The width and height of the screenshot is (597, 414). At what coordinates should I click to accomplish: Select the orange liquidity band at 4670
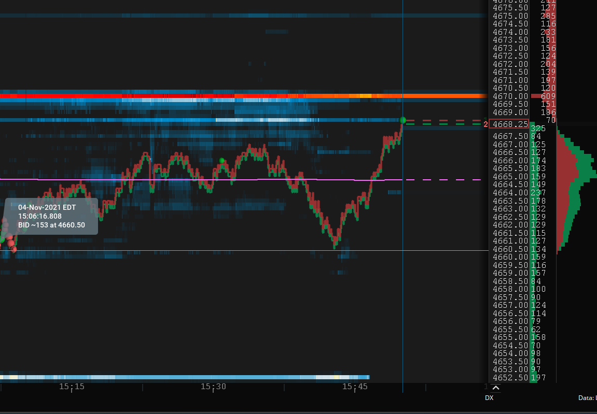[244, 96]
